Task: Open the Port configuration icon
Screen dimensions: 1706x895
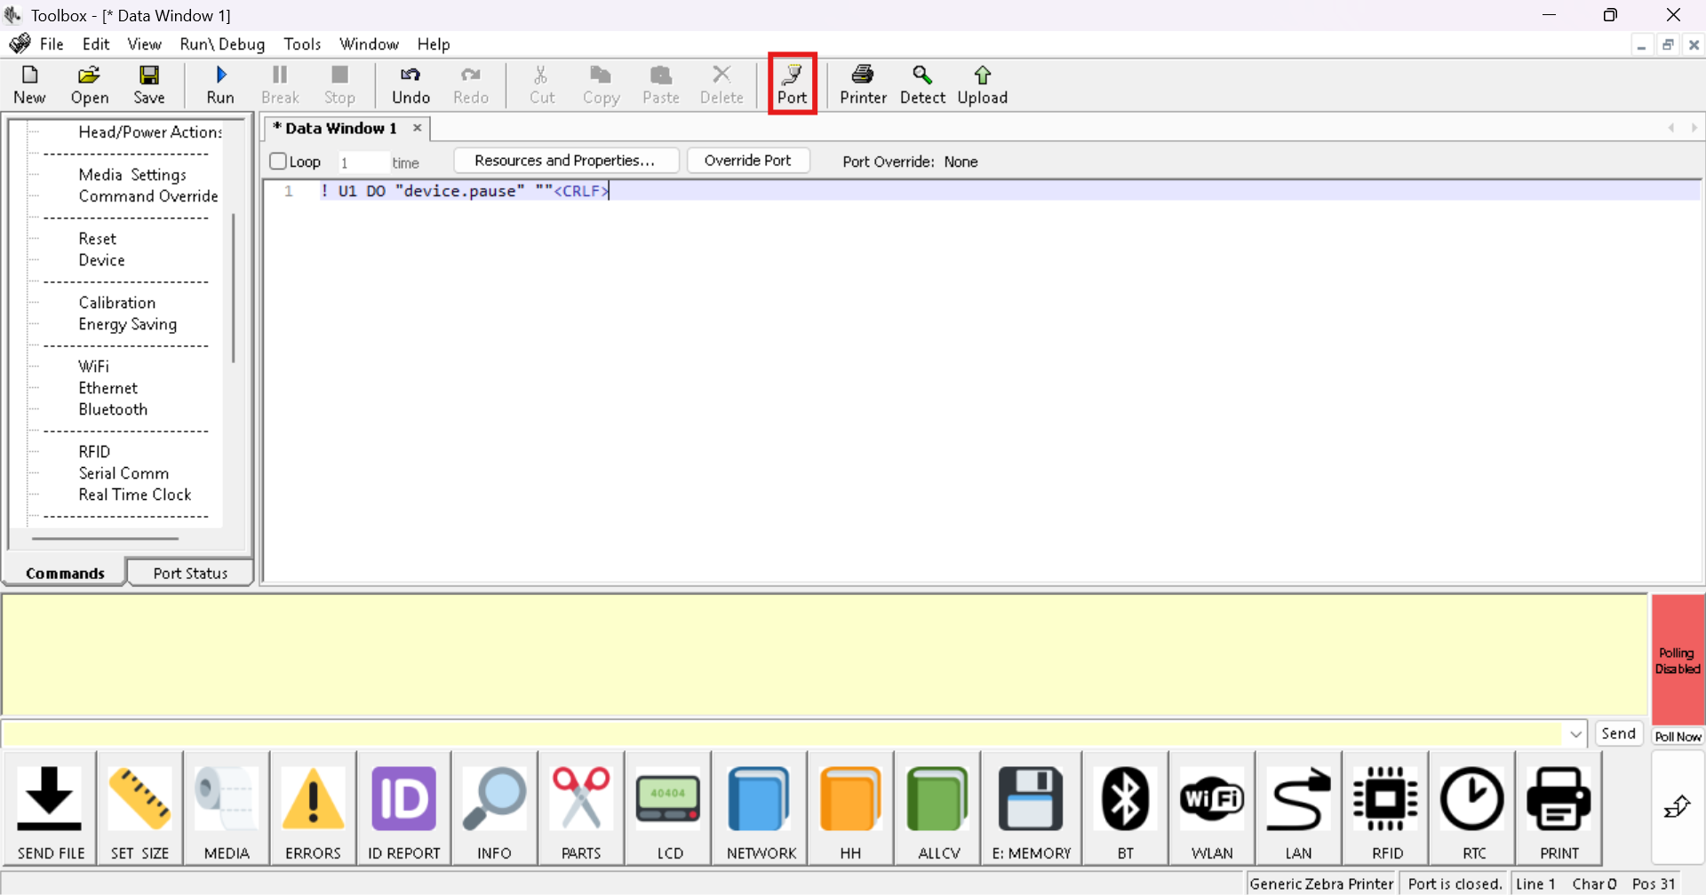Action: point(792,84)
